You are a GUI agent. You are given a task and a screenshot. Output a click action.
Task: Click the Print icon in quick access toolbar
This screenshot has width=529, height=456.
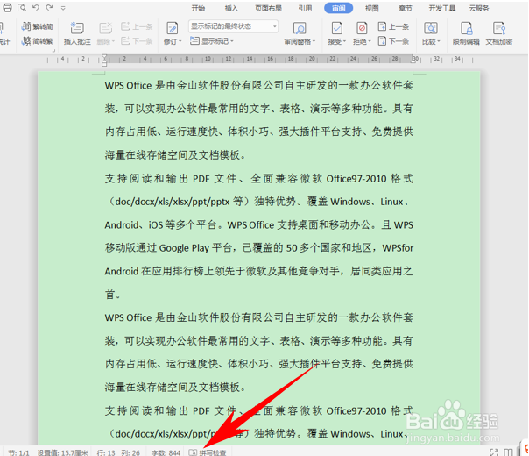(7, 7)
